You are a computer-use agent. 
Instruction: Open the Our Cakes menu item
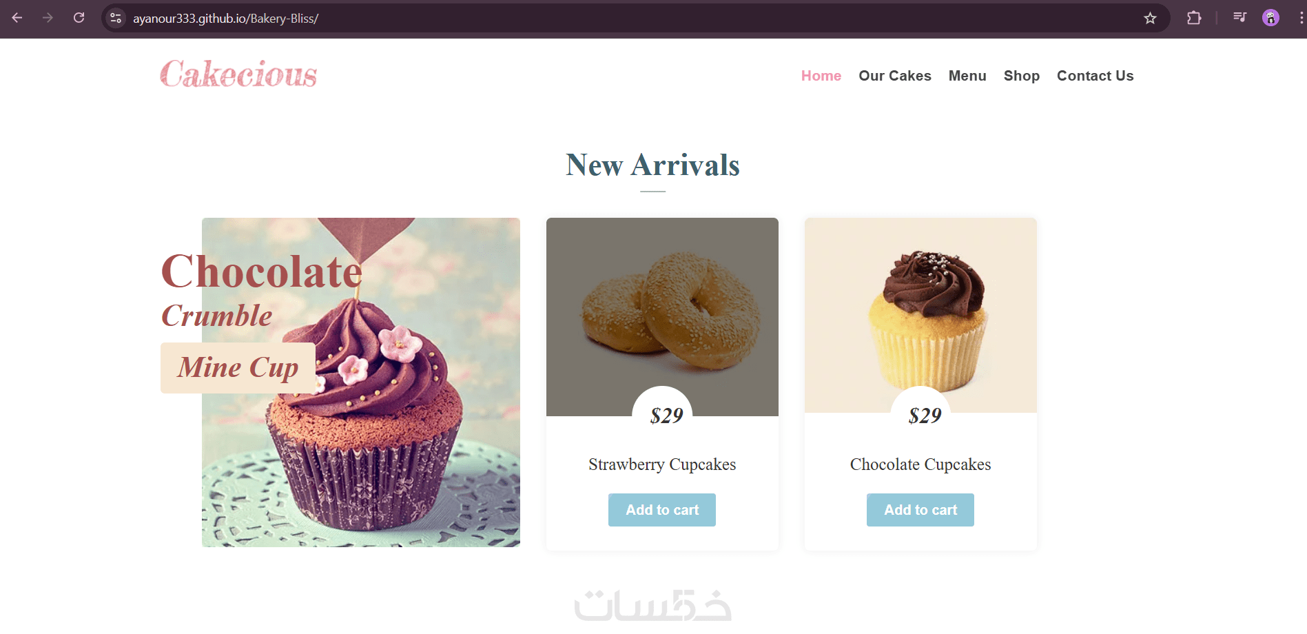(894, 76)
